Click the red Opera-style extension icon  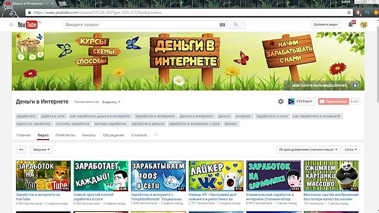pos(358,12)
